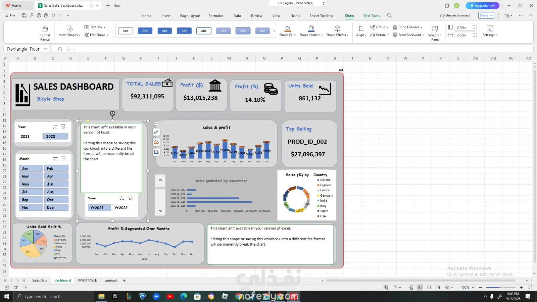The width and height of the screenshot is (537, 302).
Task: Switch to the Formulas tab
Action: click(216, 16)
